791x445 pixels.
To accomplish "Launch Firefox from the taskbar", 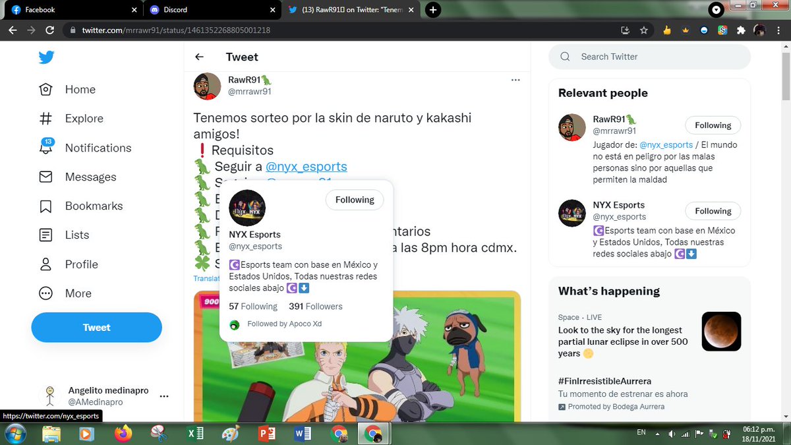I will 123,433.
